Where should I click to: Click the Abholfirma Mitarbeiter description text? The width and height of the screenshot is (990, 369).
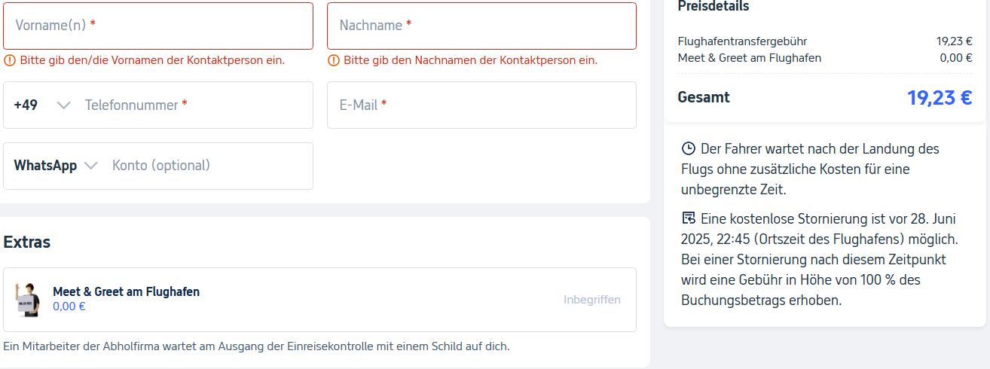257,346
